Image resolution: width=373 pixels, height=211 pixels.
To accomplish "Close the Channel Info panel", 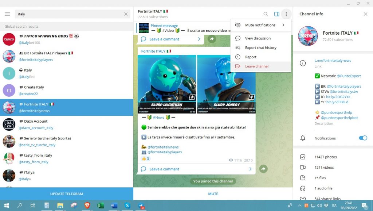I will (x=365, y=14).
